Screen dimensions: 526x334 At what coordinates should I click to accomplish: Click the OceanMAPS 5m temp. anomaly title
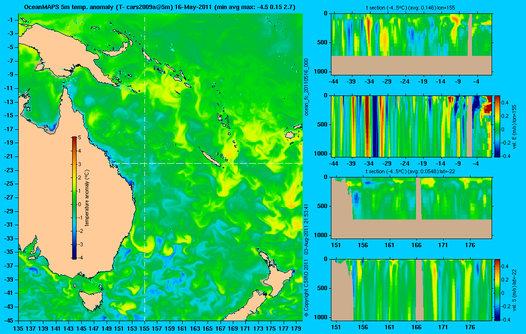(x=160, y=7)
